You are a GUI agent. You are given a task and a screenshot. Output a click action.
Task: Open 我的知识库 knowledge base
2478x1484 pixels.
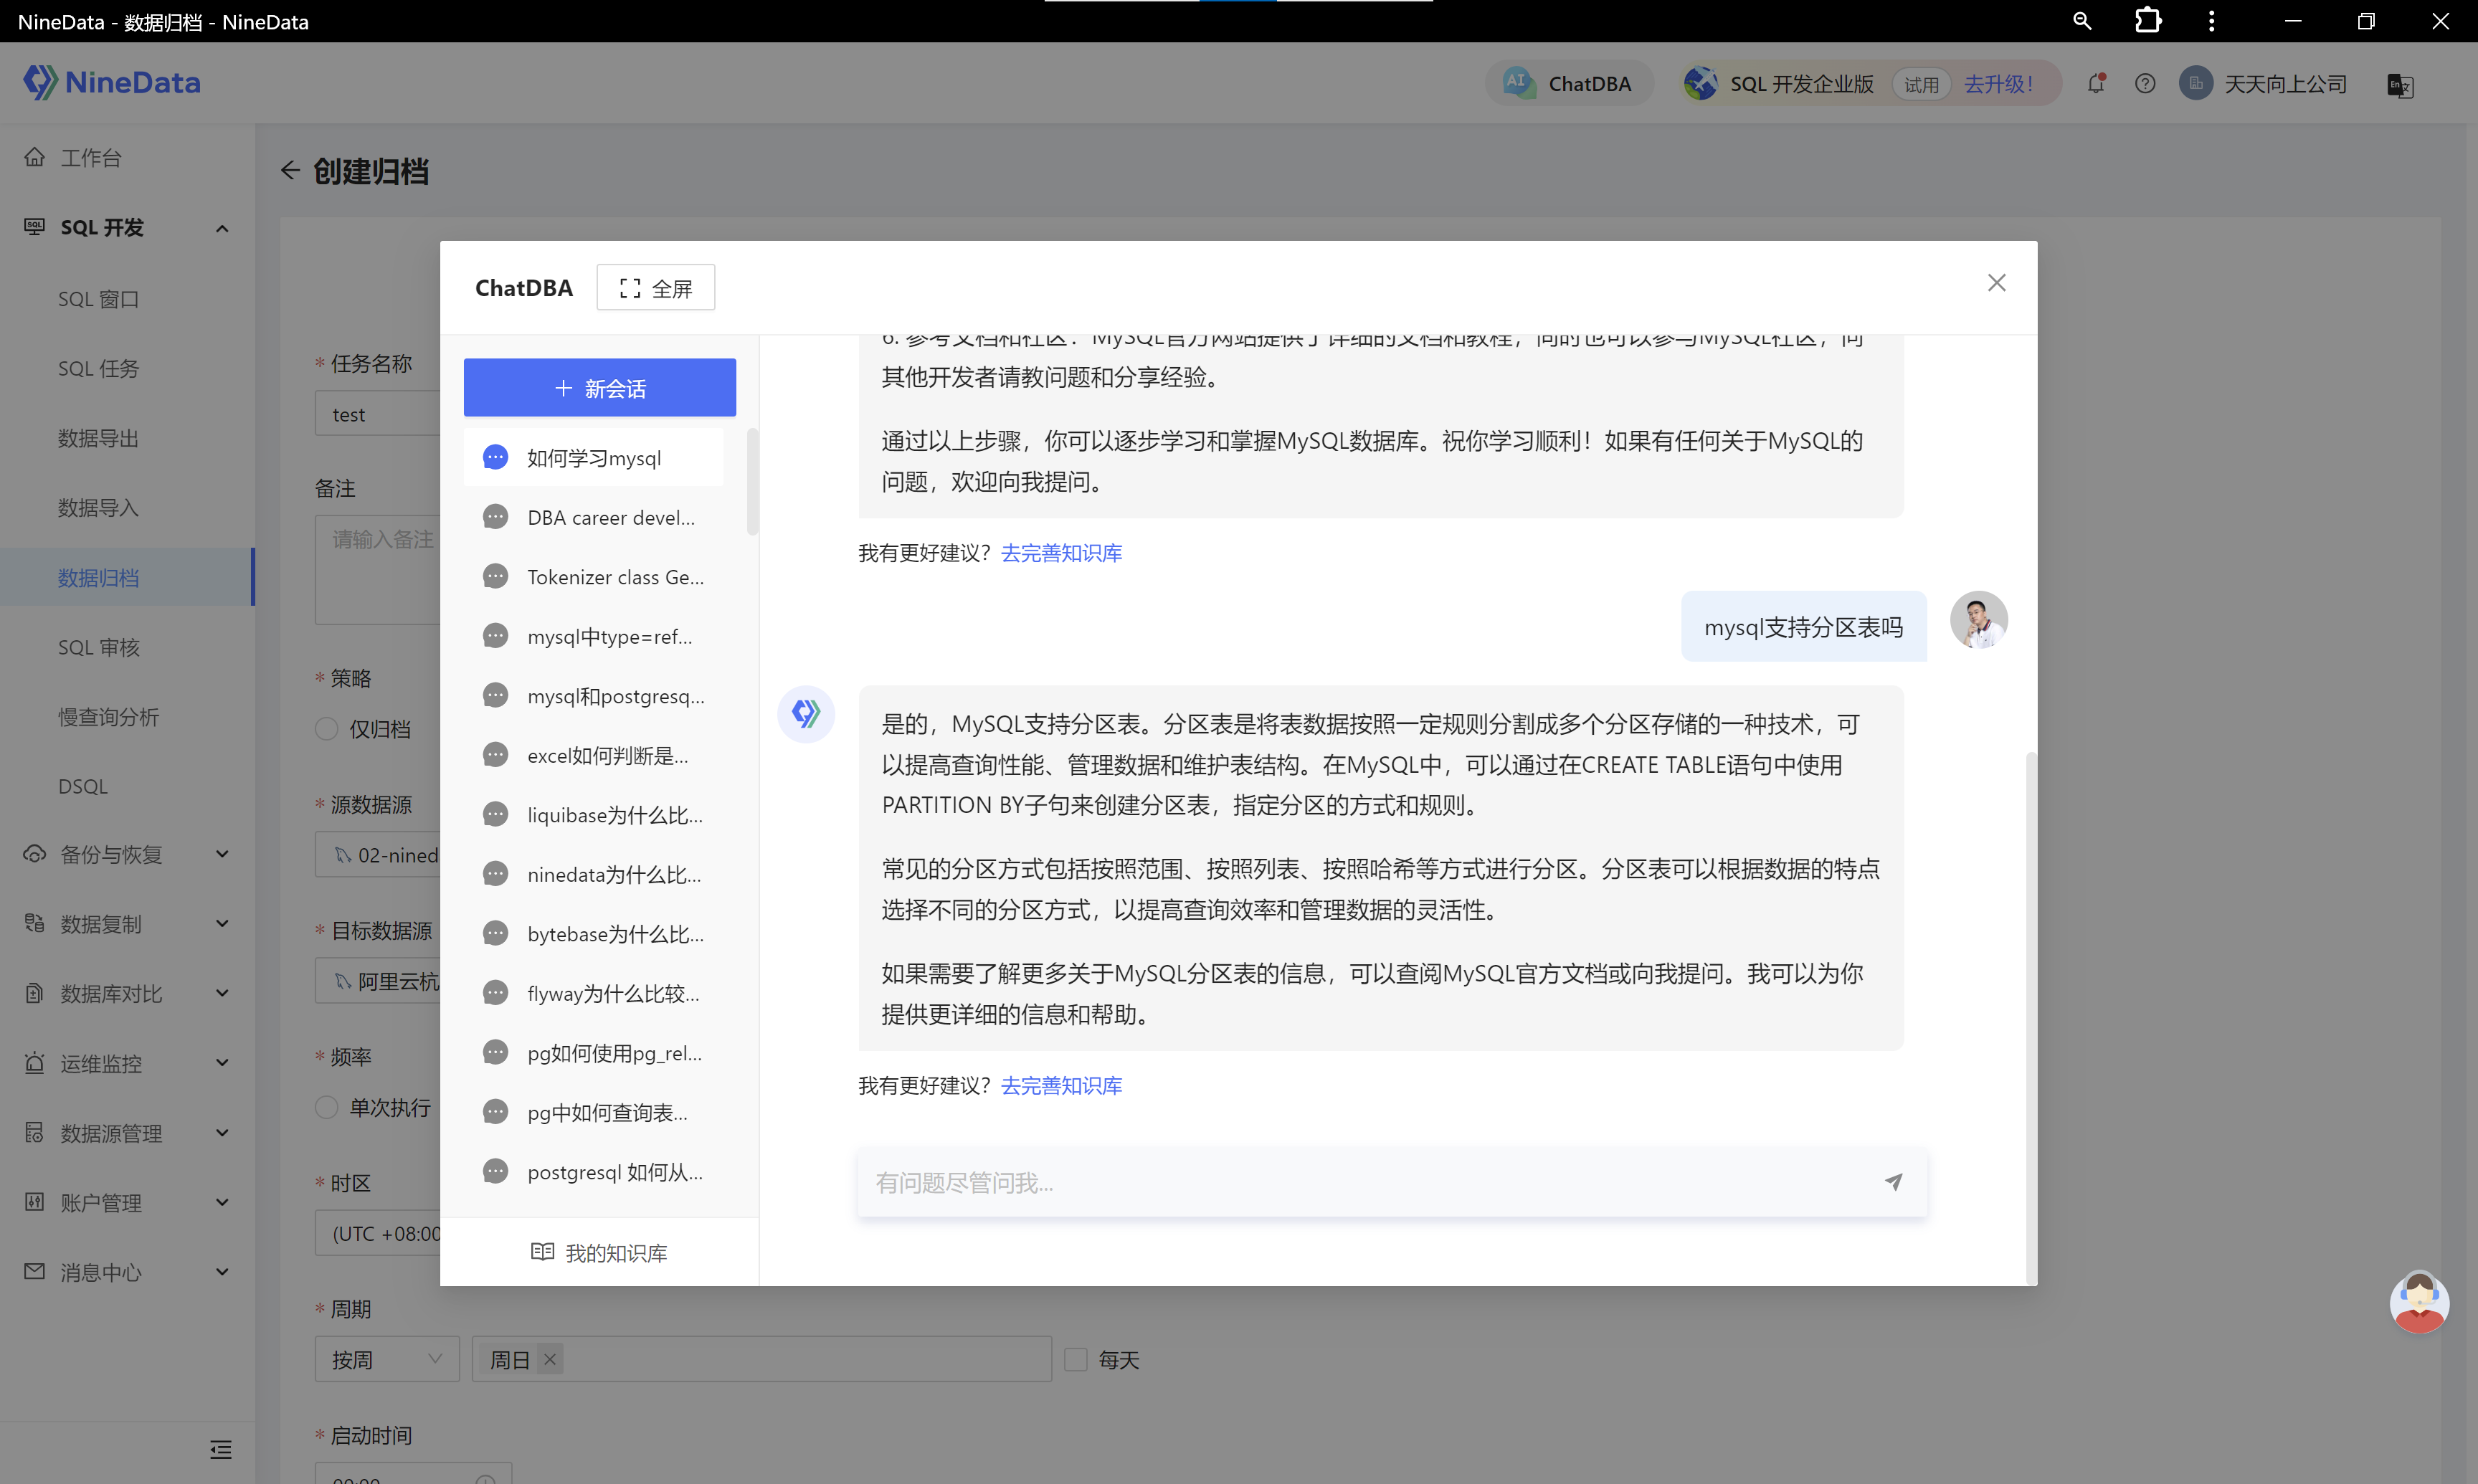599,1253
